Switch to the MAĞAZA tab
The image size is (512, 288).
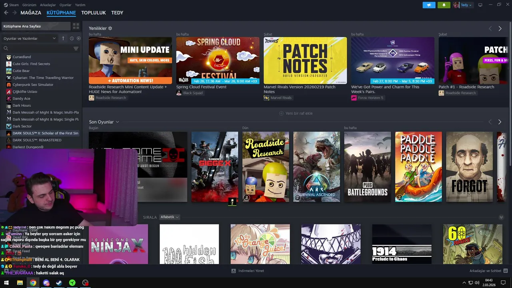31,13
